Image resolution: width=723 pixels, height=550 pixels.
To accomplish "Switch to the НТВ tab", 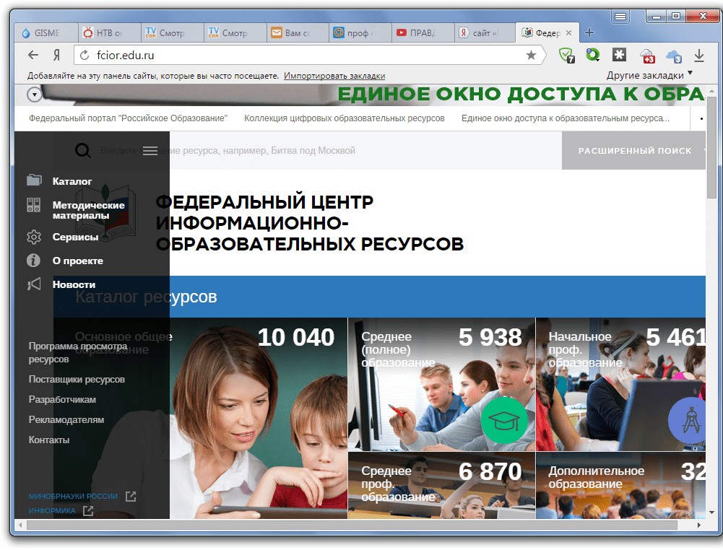I will pos(109,33).
